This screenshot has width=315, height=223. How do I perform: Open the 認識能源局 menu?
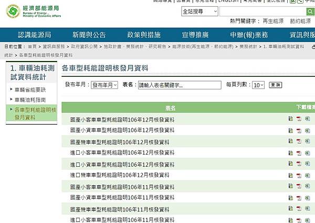point(35,35)
